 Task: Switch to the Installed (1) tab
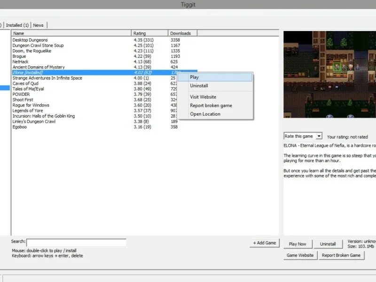(x=17, y=25)
